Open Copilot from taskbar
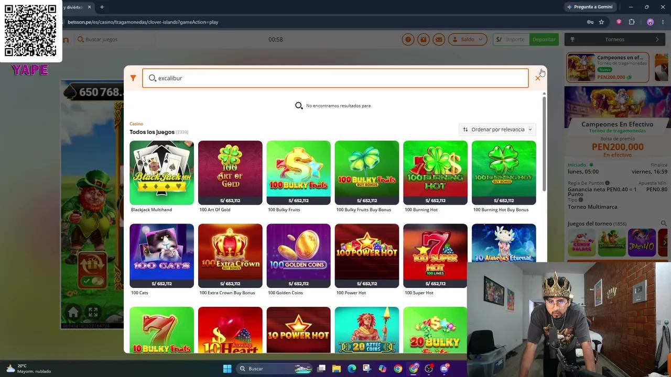 383,369
